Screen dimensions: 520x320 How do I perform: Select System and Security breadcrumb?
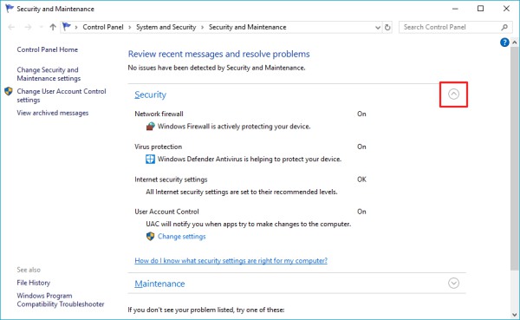(166, 27)
